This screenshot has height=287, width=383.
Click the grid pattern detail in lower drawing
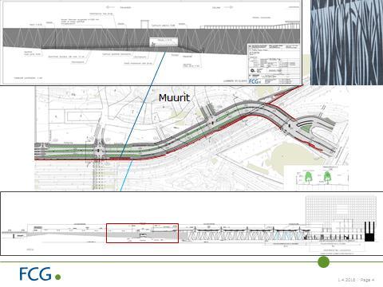(342, 213)
